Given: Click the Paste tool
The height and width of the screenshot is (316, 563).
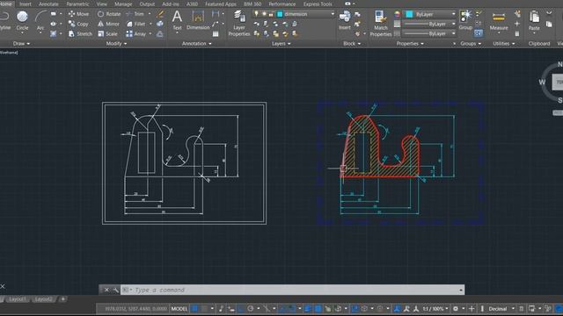Looking at the screenshot, I should click(534, 21).
